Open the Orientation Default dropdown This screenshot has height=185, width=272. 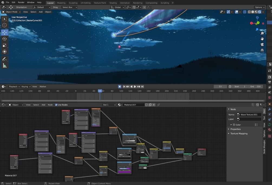tap(42, 7)
